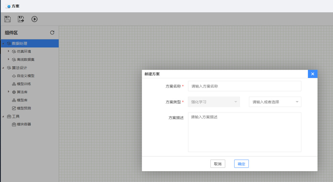Open the 强化学习 type dropdown
Screen dimensions: 333x182
click(214, 102)
